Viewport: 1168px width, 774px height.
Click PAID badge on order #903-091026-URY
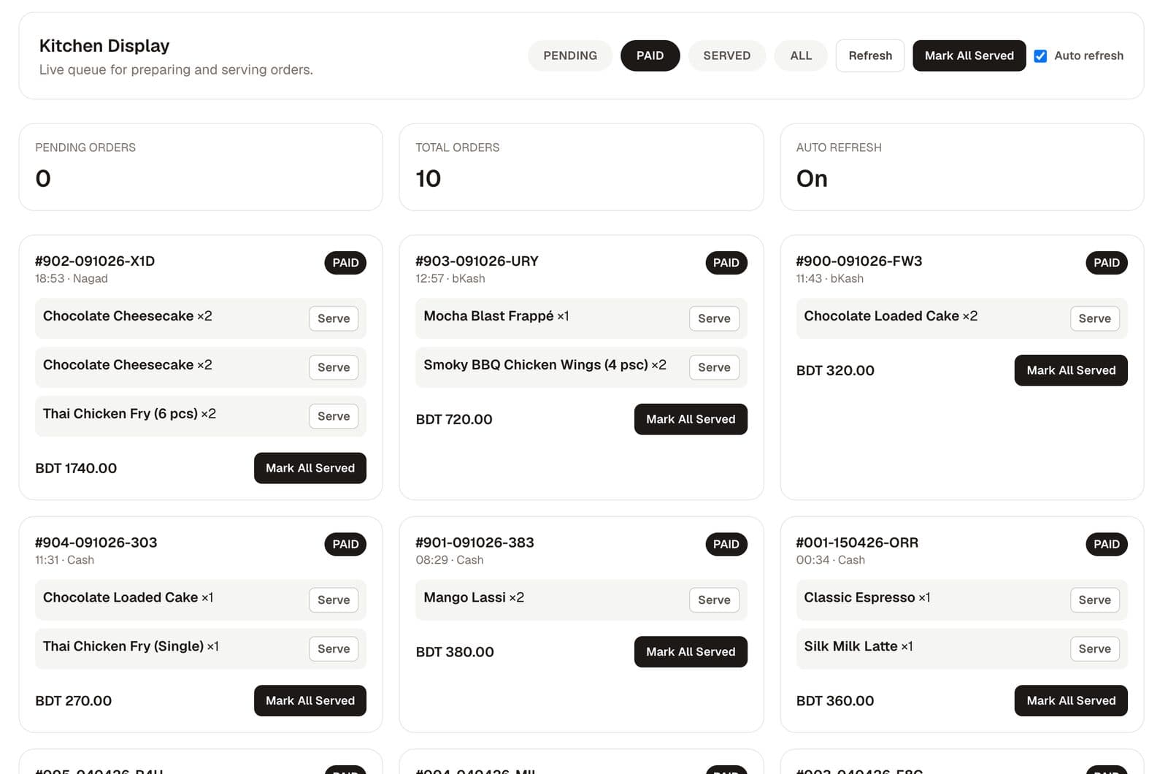click(726, 263)
